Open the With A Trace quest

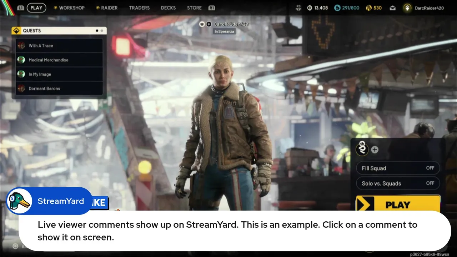tap(59, 46)
